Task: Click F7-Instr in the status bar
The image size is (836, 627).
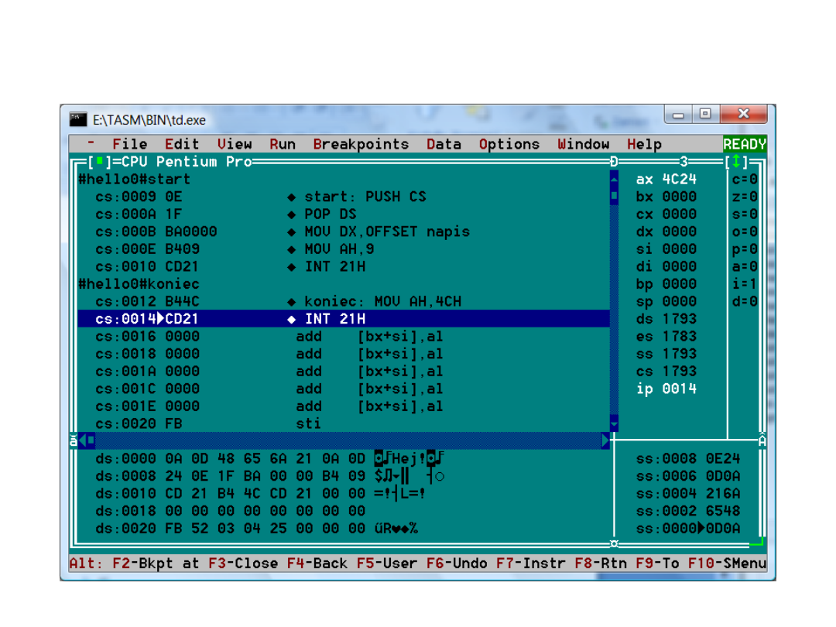Action: 531,564
